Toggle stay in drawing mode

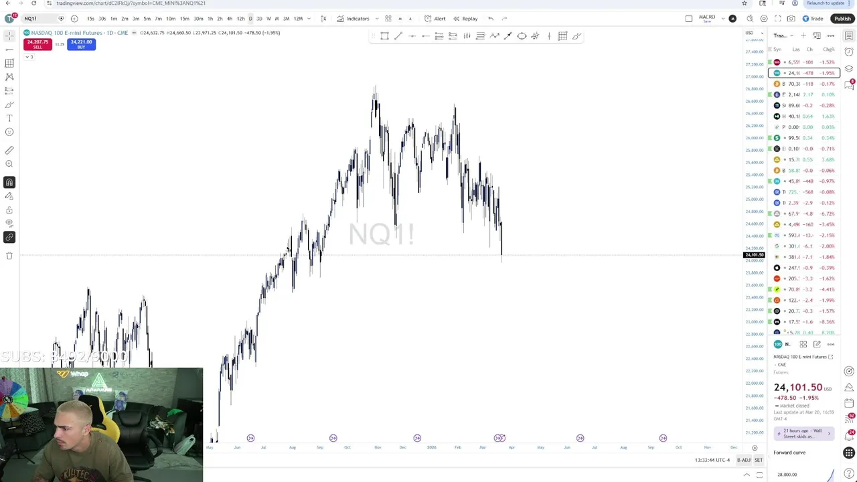tap(9, 196)
